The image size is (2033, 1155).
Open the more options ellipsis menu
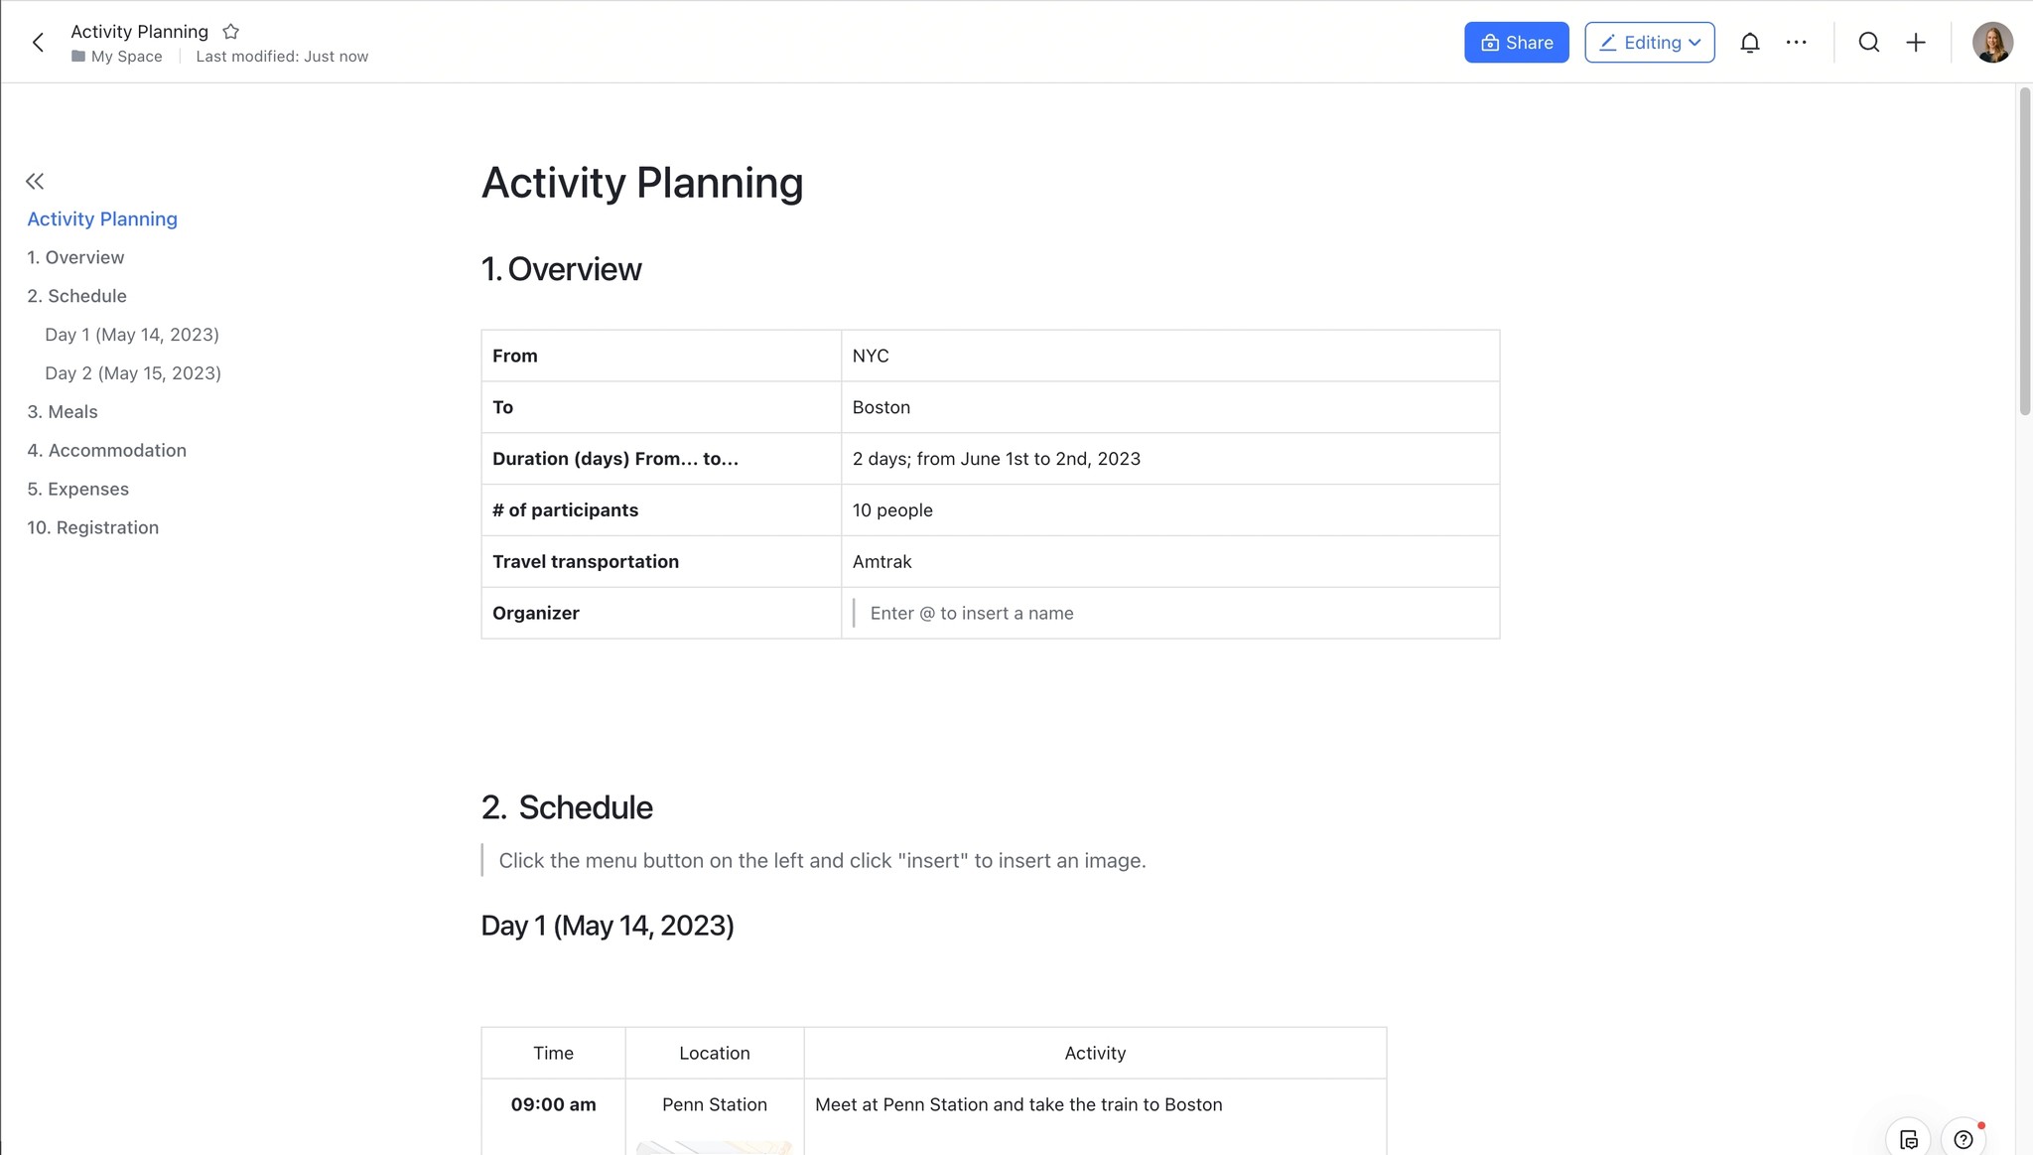[1797, 42]
